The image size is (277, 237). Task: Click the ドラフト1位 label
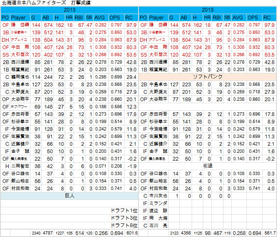point(124,211)
